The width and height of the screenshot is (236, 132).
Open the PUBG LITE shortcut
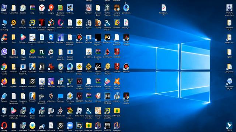[107, 125]
